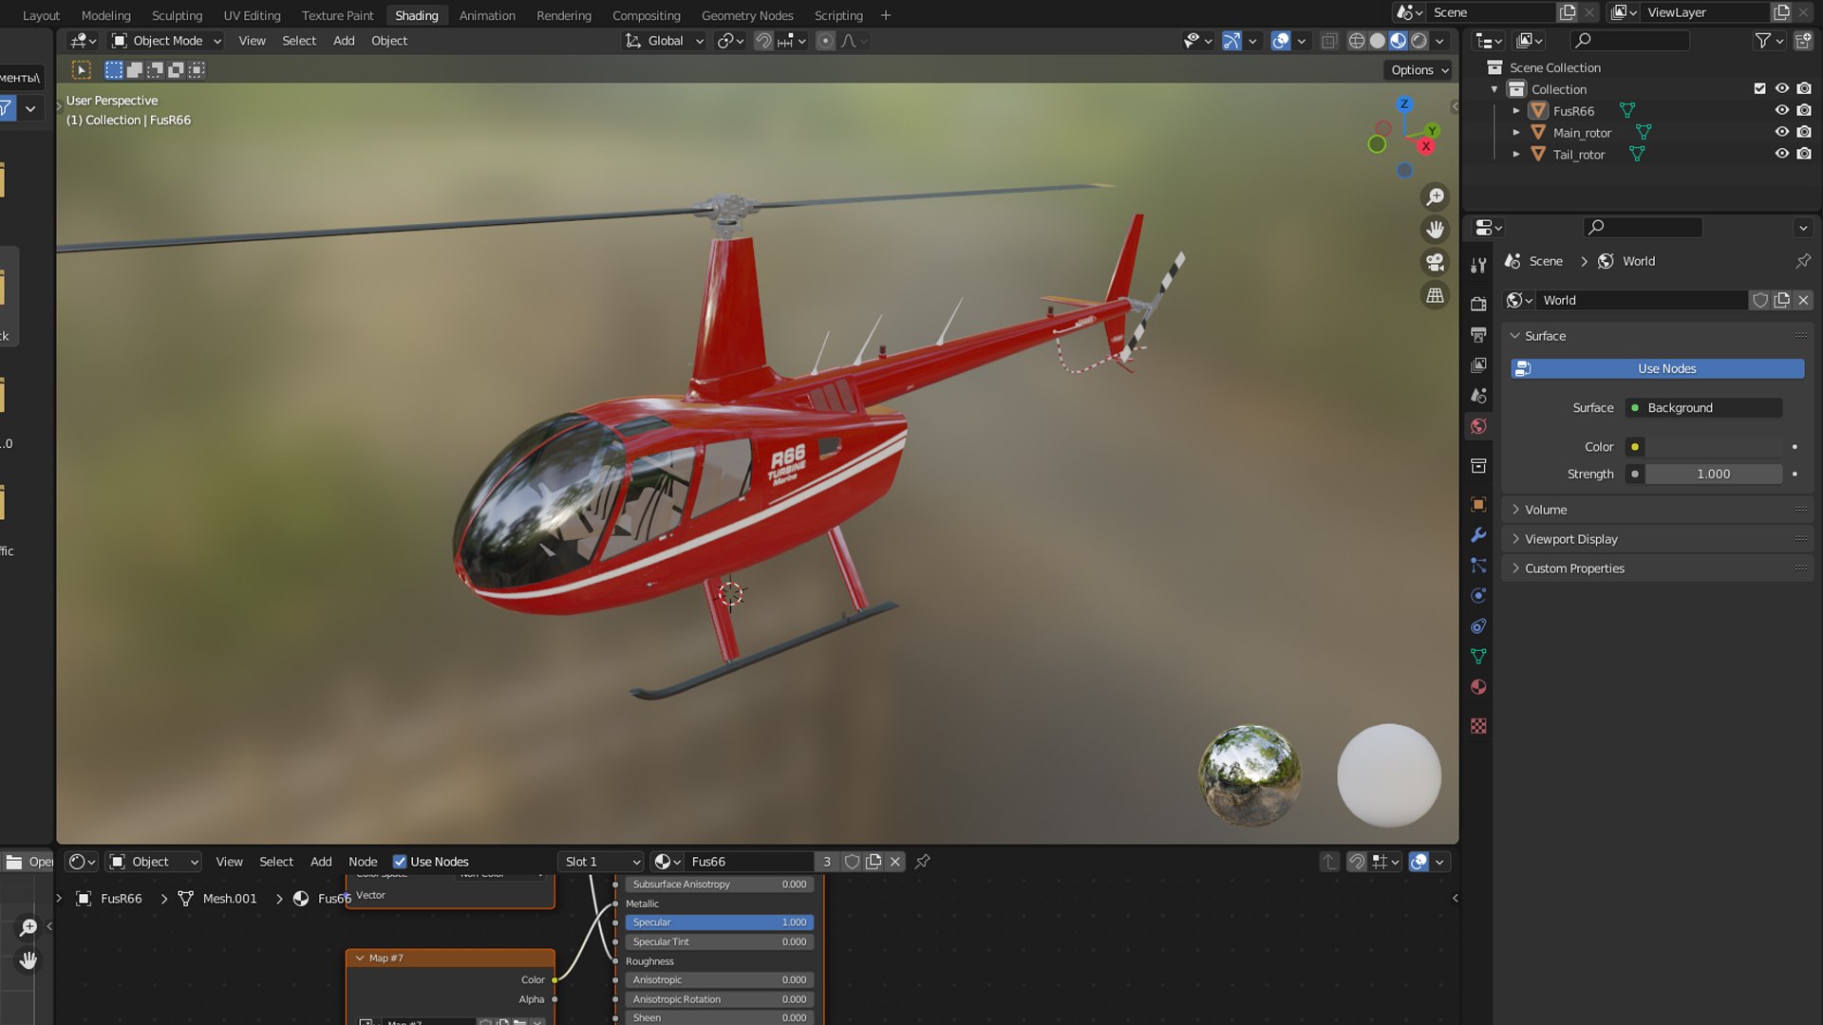Image resolution: width=1823 pixels, height=1025 pixels.
Task: Toggle Use Nodes checkbox in node editor
Action: pos(400,862)
